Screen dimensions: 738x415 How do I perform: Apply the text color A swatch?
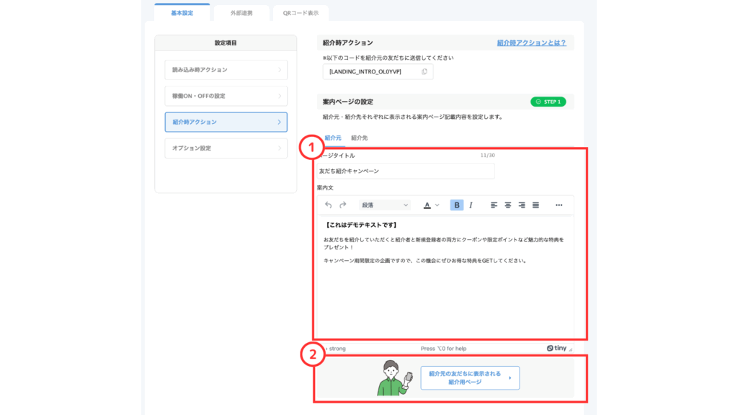[x=427, y=205]
